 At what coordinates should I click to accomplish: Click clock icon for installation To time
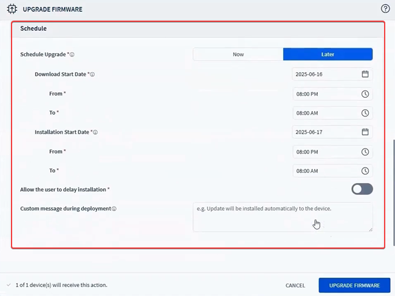(x=365, y=171)
